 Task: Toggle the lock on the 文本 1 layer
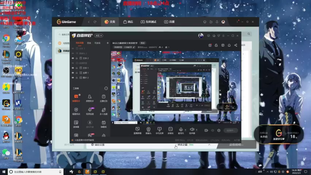(77, 68)
